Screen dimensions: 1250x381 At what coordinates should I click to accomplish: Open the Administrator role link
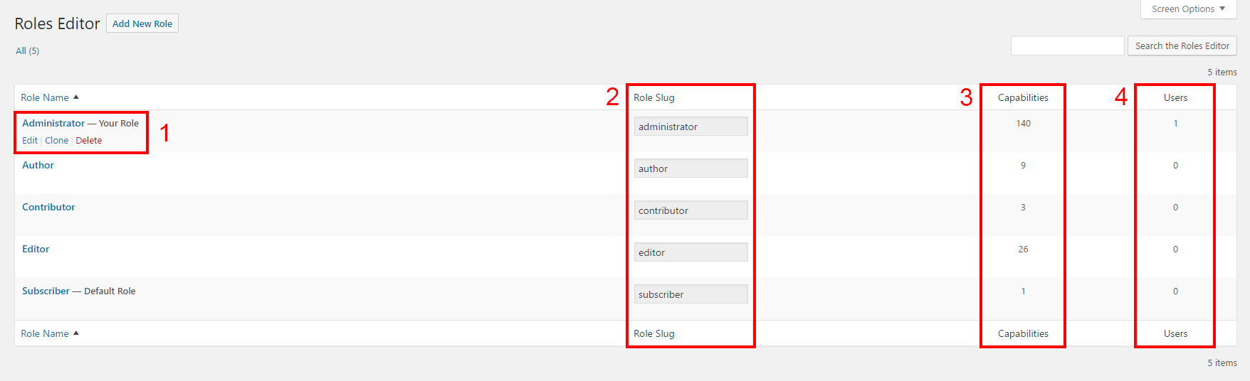53,123
